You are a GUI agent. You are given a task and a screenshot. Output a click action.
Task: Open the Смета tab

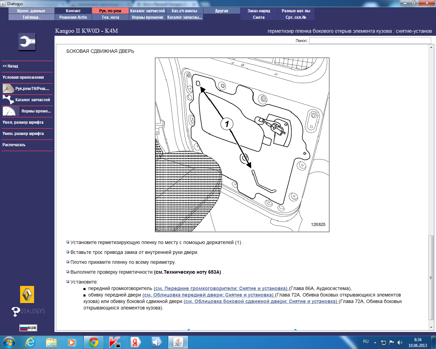tap(259, 17)
